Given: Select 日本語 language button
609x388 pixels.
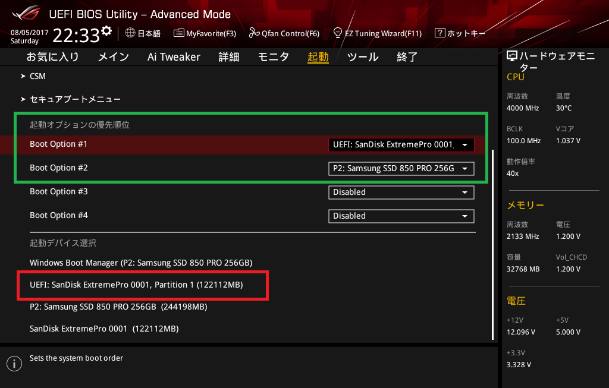Looking at the screenshot, I should coord(143,33).
